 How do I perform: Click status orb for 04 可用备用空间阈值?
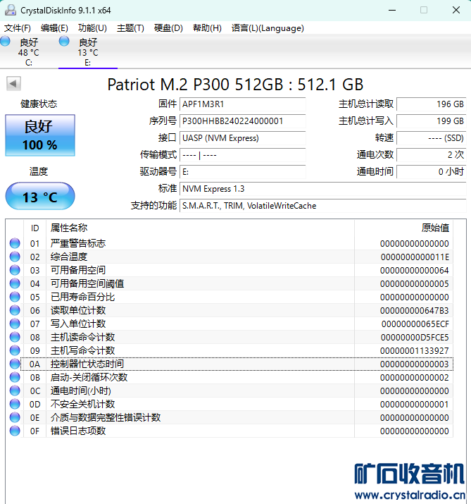(x=15, y=283)
